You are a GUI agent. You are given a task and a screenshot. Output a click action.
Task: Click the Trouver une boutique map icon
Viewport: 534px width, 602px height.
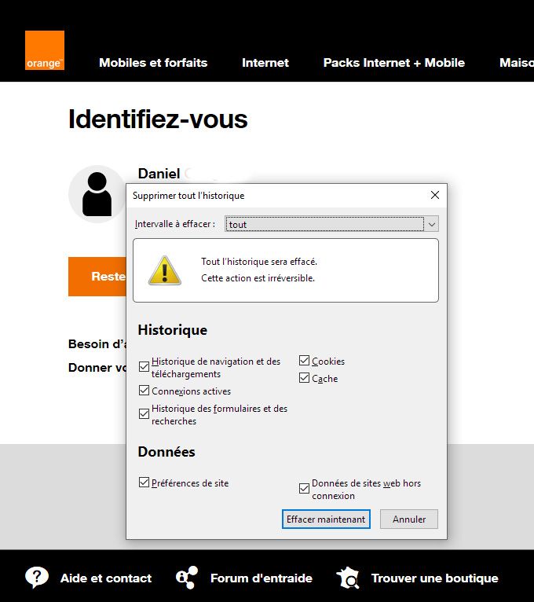348,578
